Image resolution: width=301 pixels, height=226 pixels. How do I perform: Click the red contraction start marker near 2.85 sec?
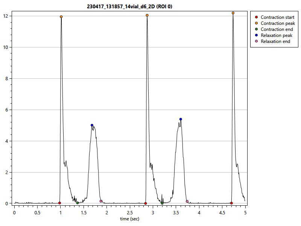pos(146,203)
